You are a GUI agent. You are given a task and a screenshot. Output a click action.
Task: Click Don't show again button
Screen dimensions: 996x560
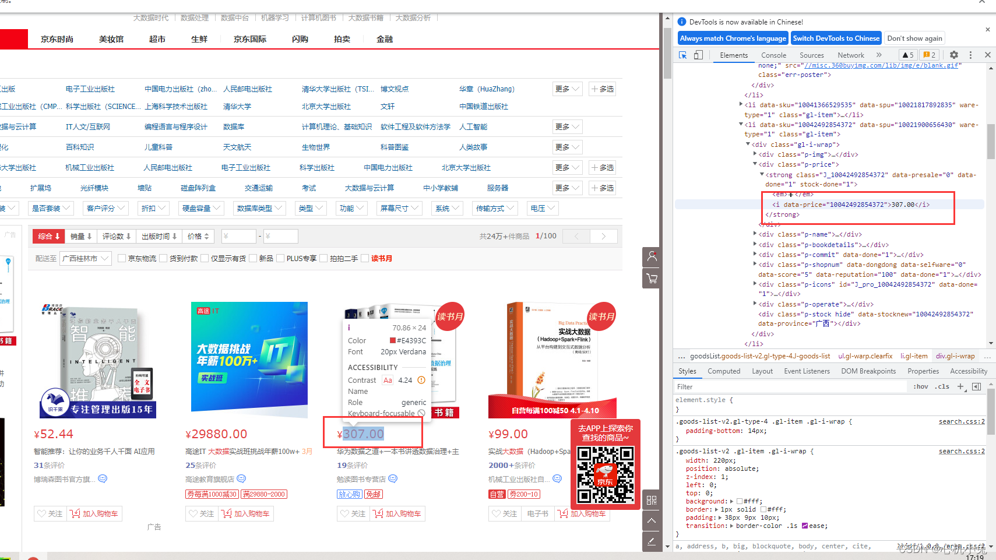coord(914,38)
